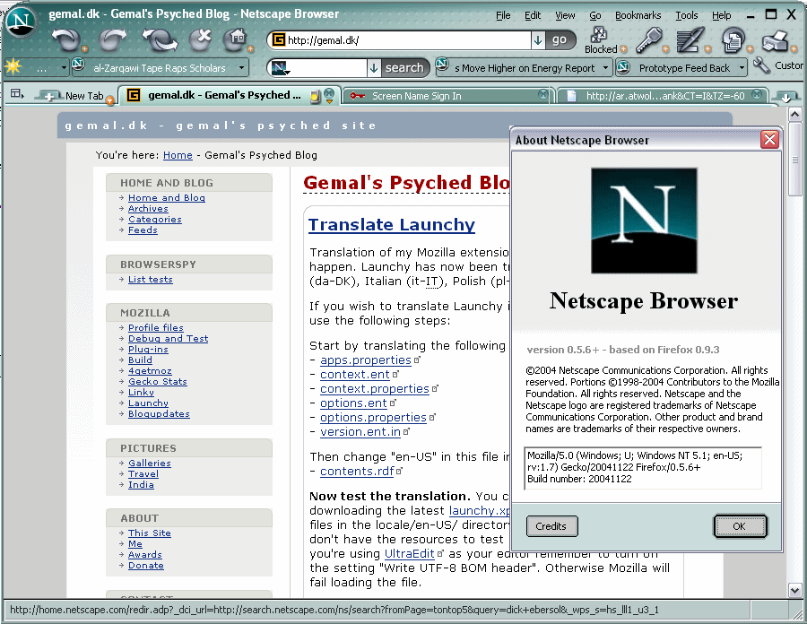Reload the page with the Reload icon
This screenshot has height=624, width=807.
(159, 39)
